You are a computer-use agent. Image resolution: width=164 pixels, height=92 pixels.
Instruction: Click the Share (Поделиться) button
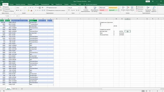click(x=161, y=4)
